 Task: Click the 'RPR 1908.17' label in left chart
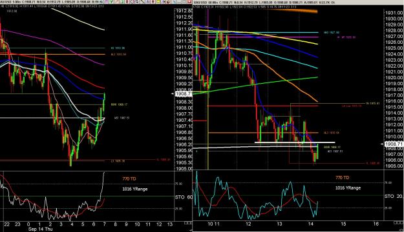tap(119, 104)
